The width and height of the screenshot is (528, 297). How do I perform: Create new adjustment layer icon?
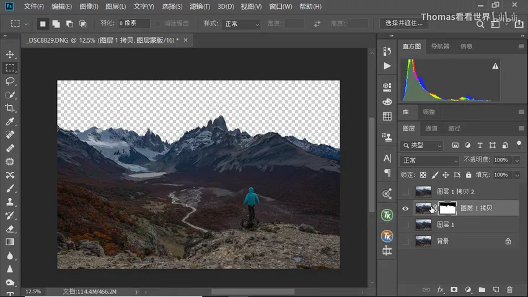468,290
